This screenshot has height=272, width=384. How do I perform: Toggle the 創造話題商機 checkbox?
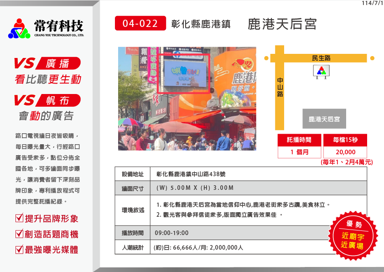tap(19, 234)
